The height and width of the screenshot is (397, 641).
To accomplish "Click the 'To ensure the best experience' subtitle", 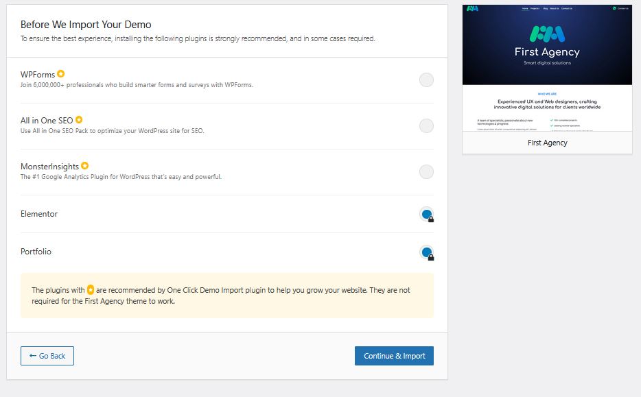I will [x=198, y=38].
